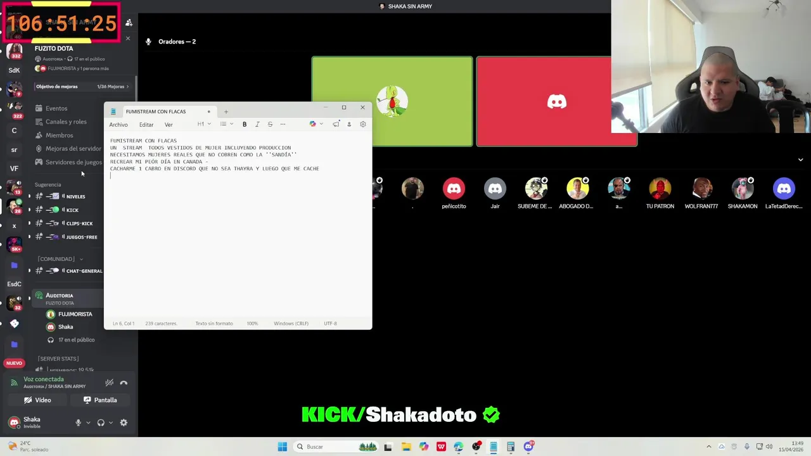The height and width of the screenshot is (456, 811).
Task: Toggle strikethrough formatting in Notepad
Action: click(270, 124)
